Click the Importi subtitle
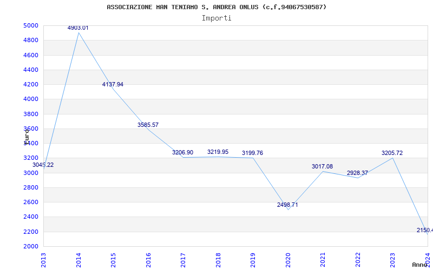 [x=216, y=18]
